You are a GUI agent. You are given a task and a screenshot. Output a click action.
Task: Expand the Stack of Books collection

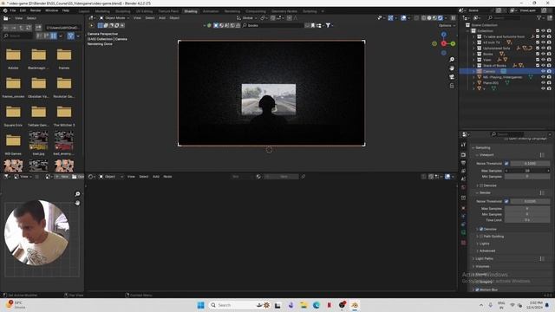coord(473,66)
